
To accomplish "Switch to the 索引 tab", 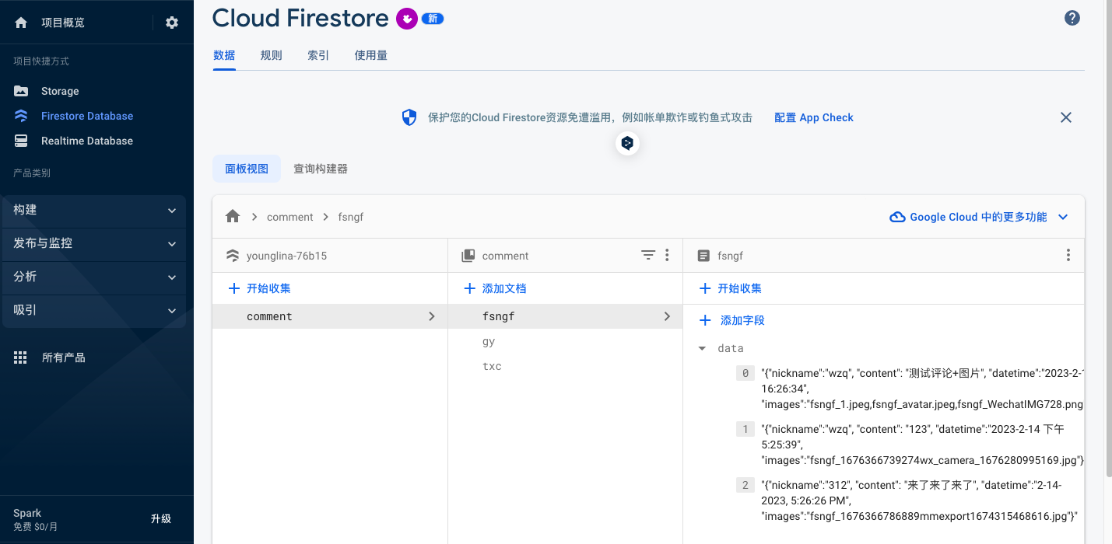I will [x=318, y=55].
